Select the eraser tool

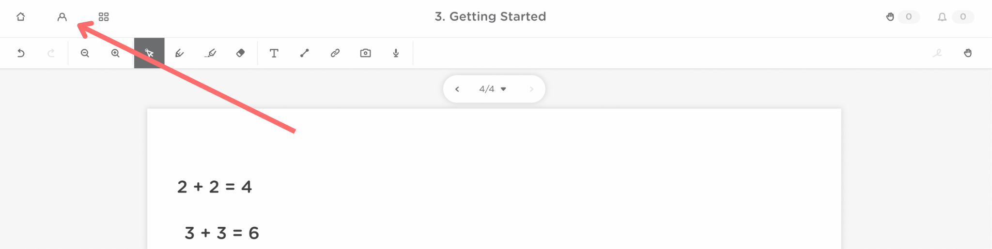(241, 53)
